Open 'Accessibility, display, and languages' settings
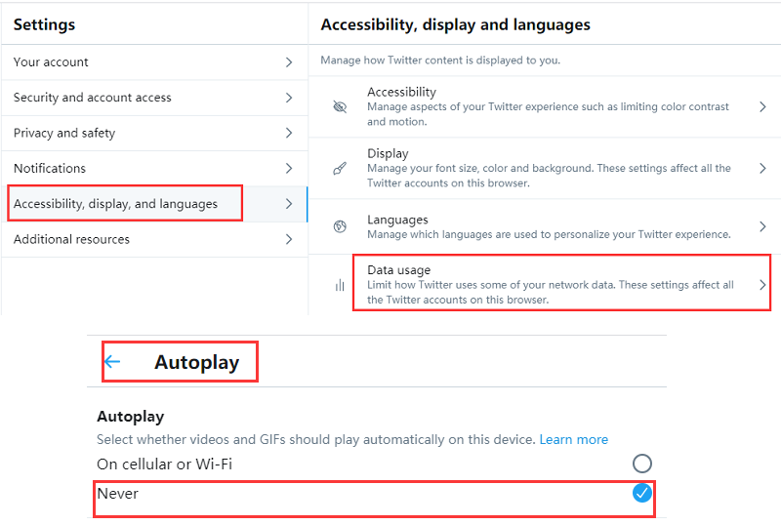The height and width of the screenshot is (525, 781). pyautogui.click(x=115, y=204)
